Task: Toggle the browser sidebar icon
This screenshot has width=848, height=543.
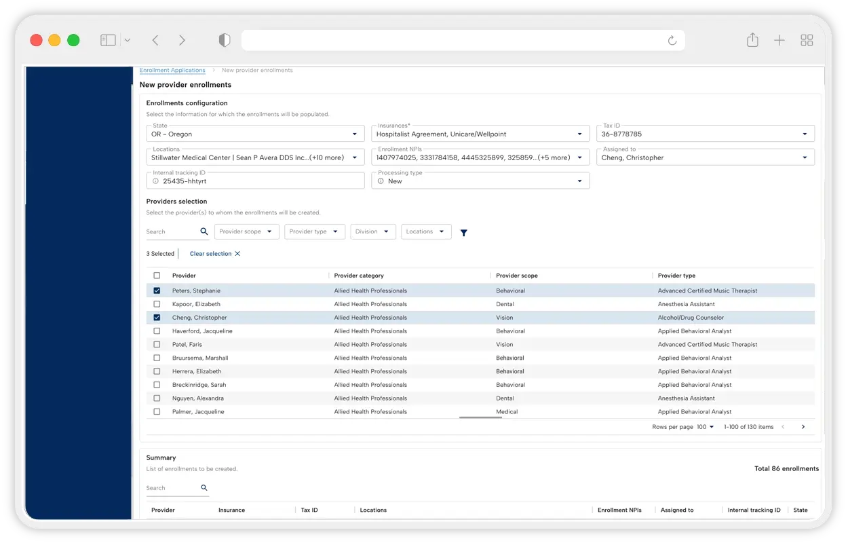Action: click(x=108, y=41)
